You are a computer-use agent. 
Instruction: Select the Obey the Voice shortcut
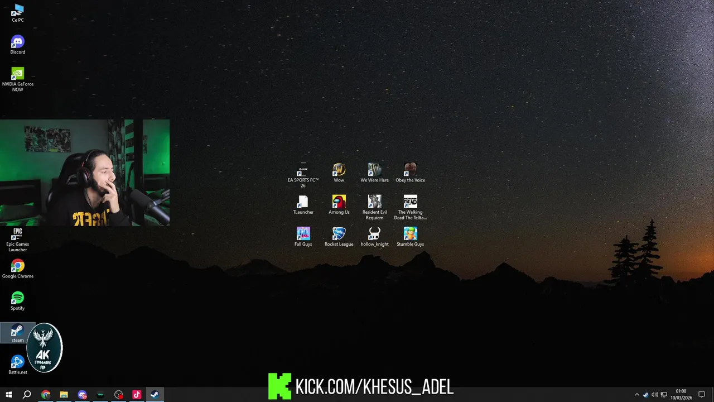(410, 173)
